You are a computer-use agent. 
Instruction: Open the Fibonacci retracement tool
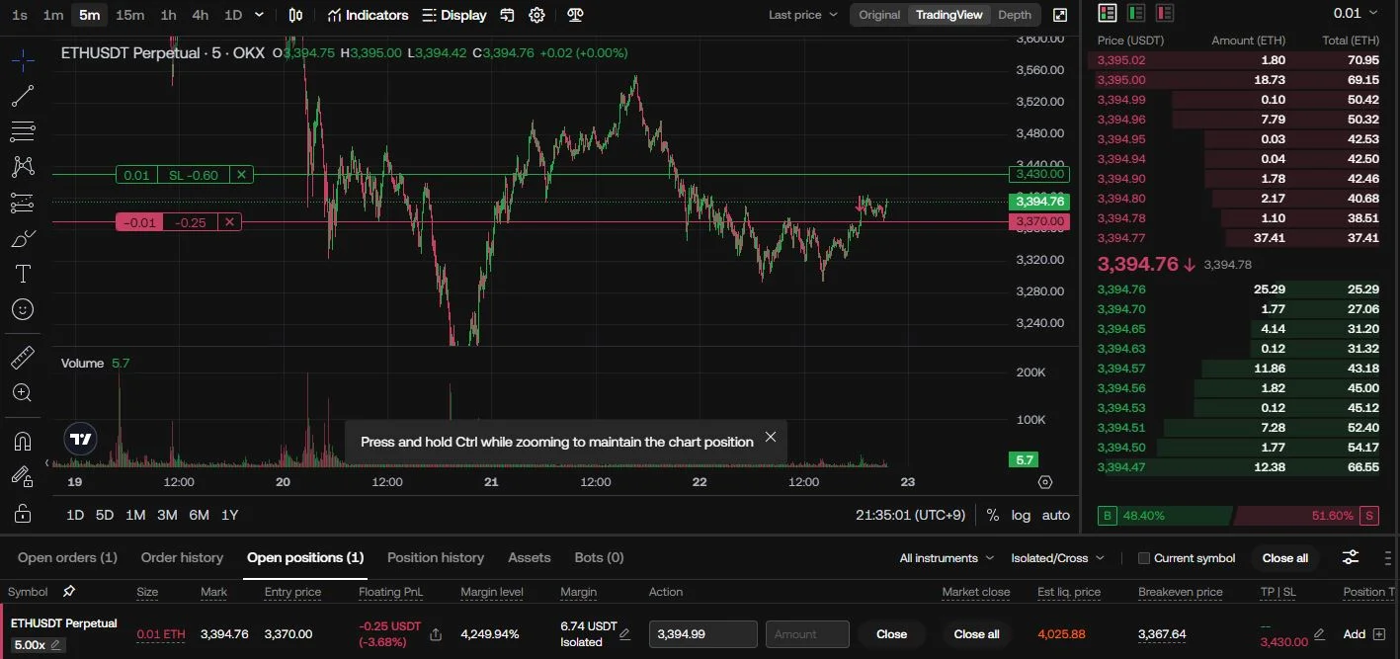[x=23, y=131]
